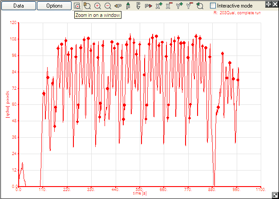Pan plot right with red right-arrow P icon
The width and height of the screenshot is (279, 199).
(x=149, y=6)
